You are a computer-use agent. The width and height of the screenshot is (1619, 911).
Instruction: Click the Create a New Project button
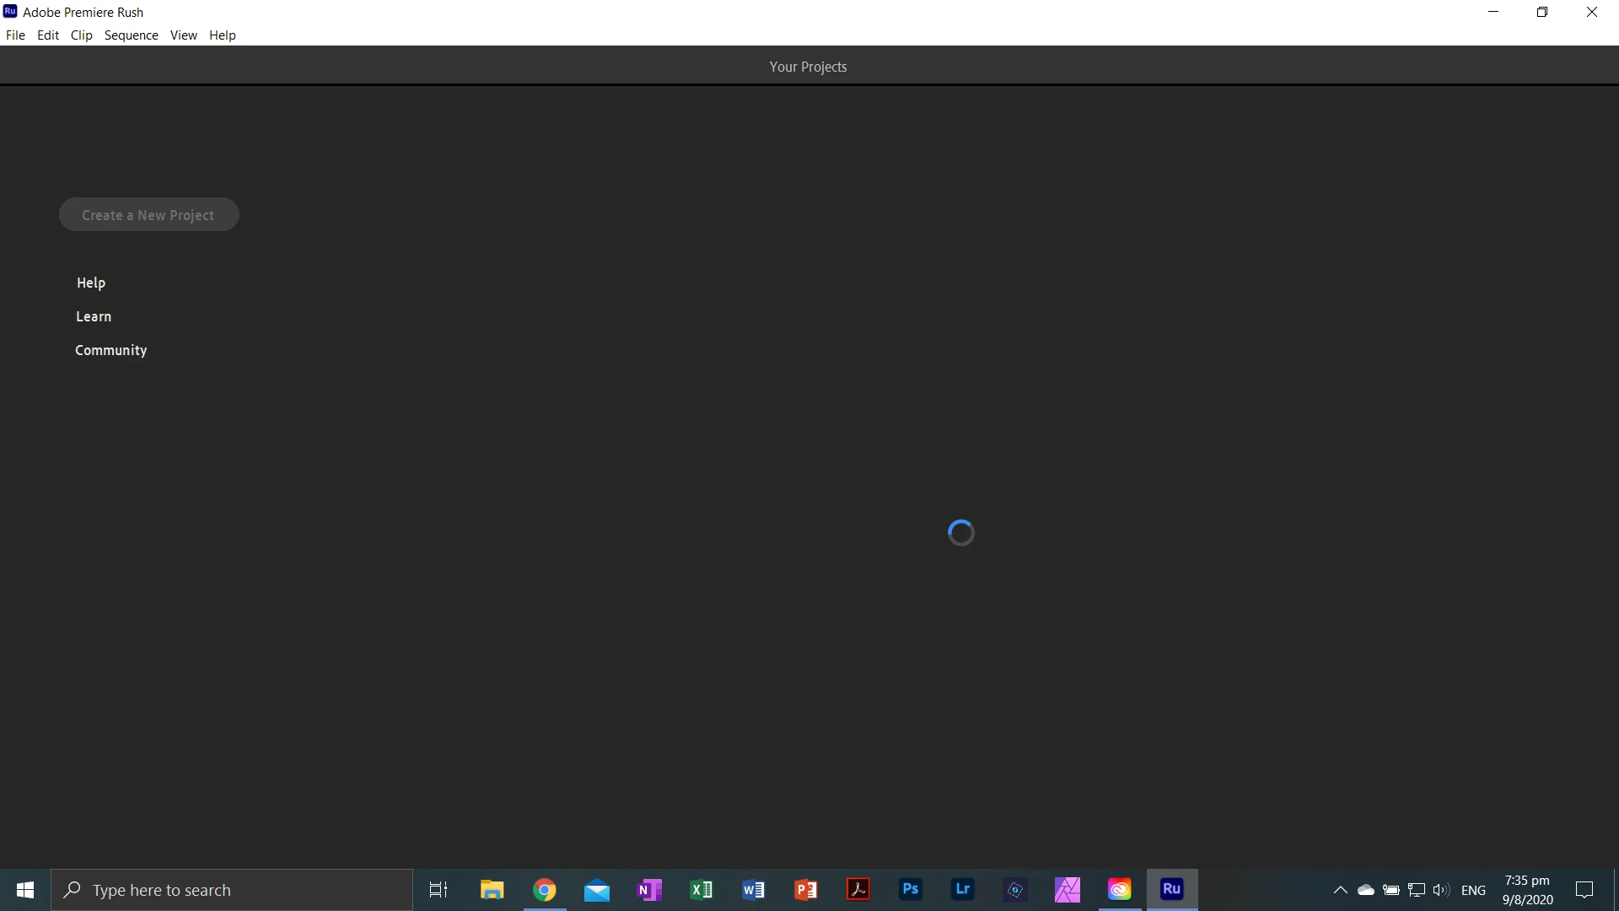pos(148,215)
